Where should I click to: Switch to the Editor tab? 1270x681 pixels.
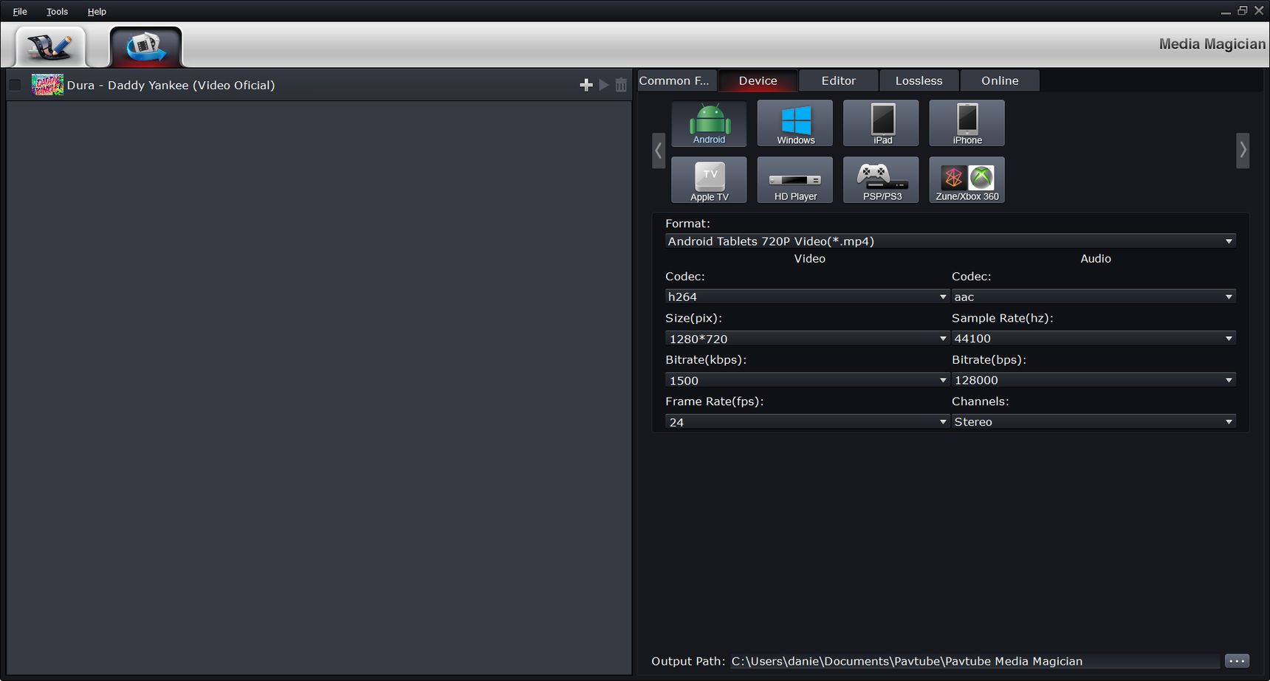[839, 80]
